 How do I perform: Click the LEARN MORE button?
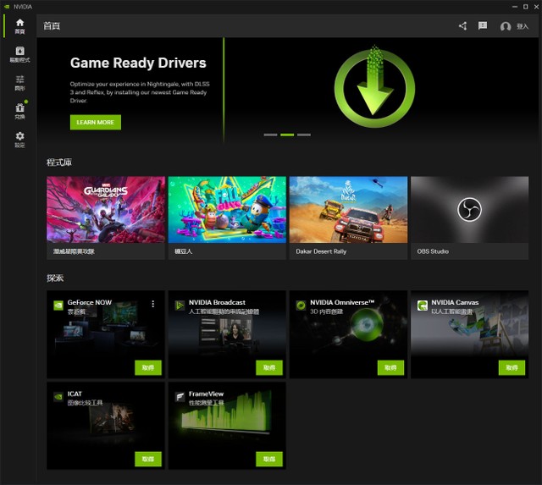click(96, 122)
